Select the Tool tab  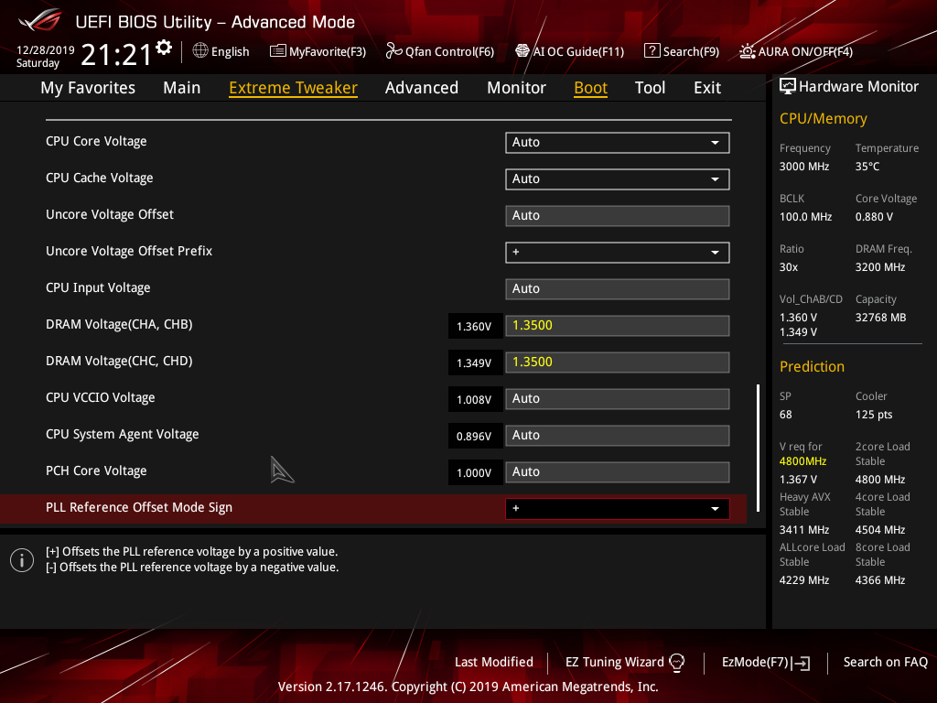[650, 88]
